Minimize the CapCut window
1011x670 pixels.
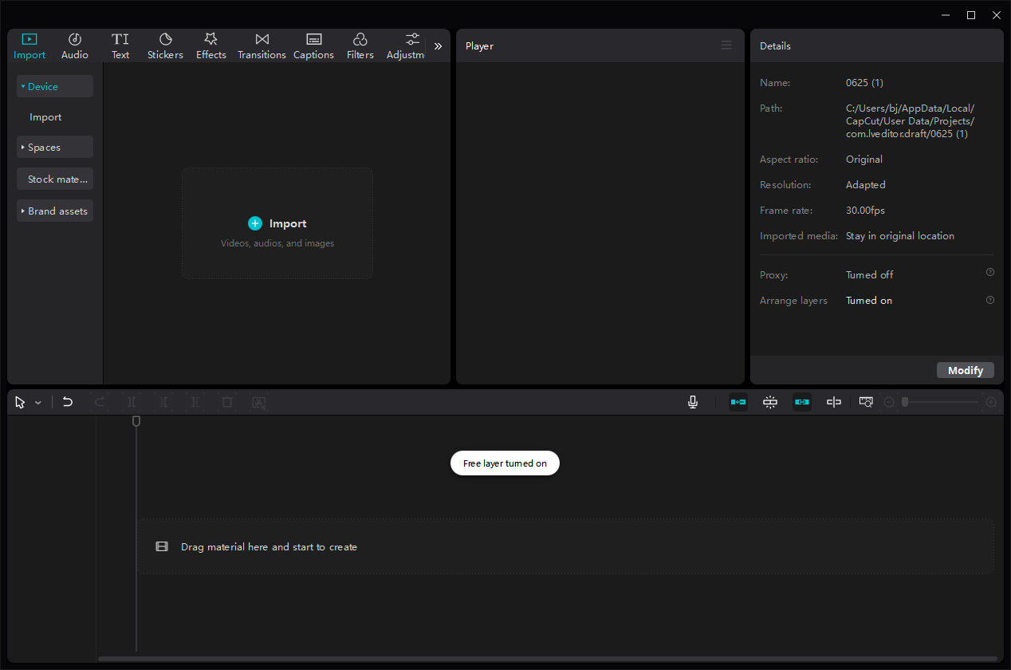pyautogui.click(x=946, y=15)
